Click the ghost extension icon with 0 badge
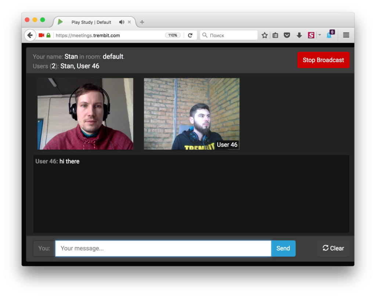 pos(330,34)
